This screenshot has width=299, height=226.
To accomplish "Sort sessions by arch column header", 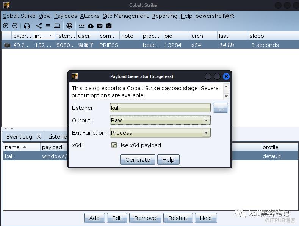I will [x=204, y=36].
